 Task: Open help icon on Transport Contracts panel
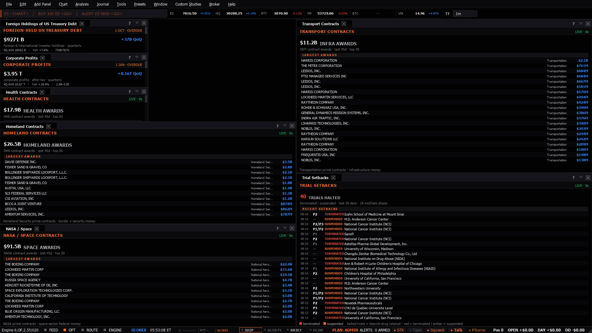573,24
